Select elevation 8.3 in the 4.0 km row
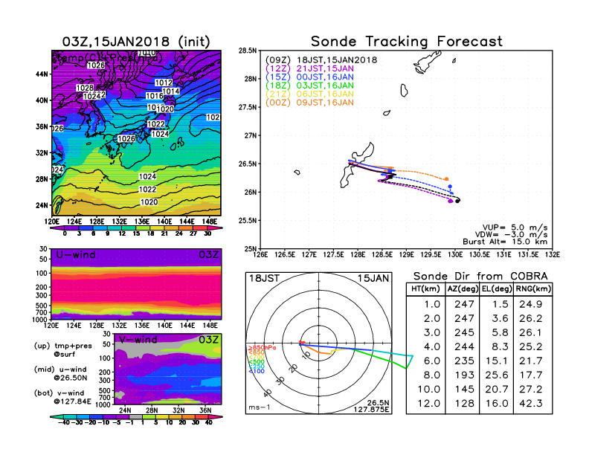 pyautogui.click(x=500, y=347)
